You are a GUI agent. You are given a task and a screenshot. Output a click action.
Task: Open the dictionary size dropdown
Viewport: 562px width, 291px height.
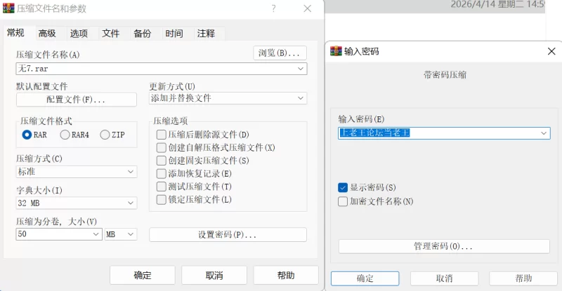(x=131, y=203)
